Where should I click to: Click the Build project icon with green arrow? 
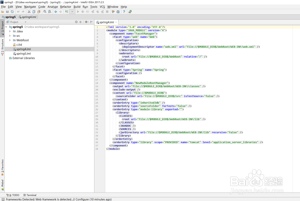(67, 12)
